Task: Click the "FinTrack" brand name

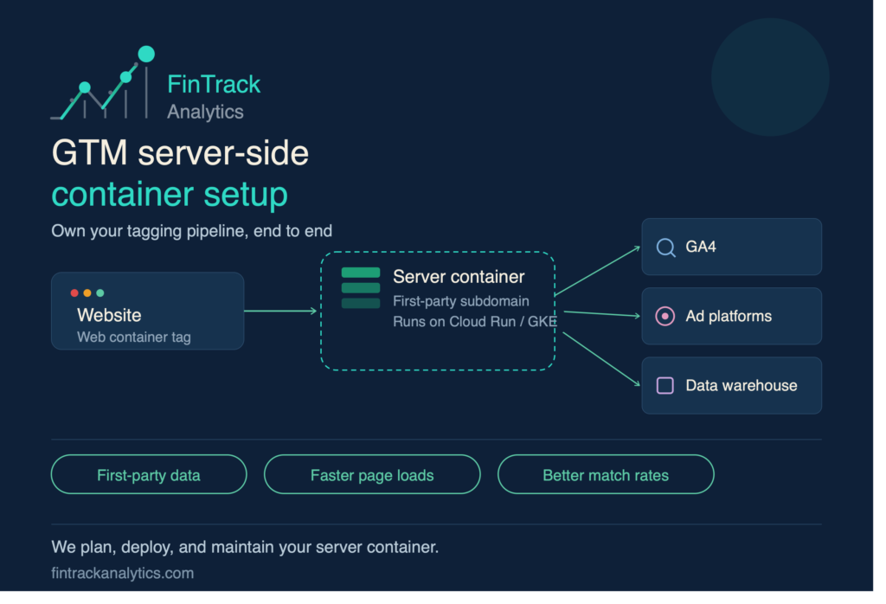Action: click(214, 85)
